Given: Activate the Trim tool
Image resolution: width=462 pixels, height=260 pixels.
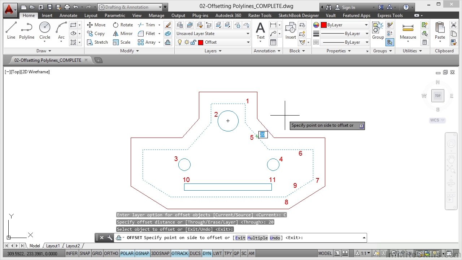Looking at the screenshot, I should coord(147,25).
